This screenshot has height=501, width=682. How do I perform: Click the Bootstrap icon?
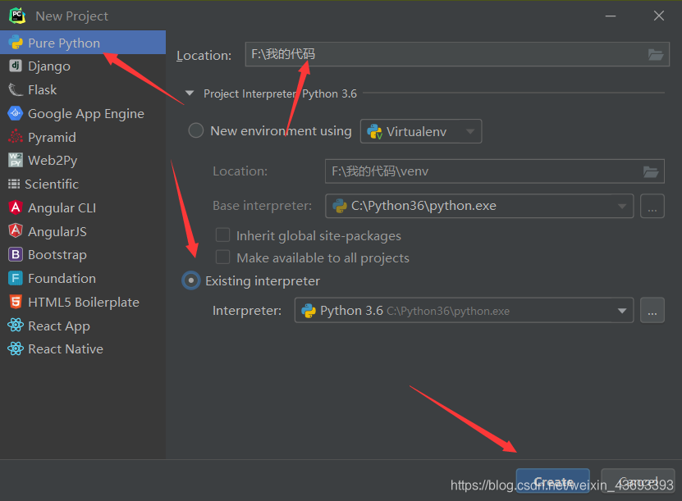pyautogui.click(x=16, y=254)
